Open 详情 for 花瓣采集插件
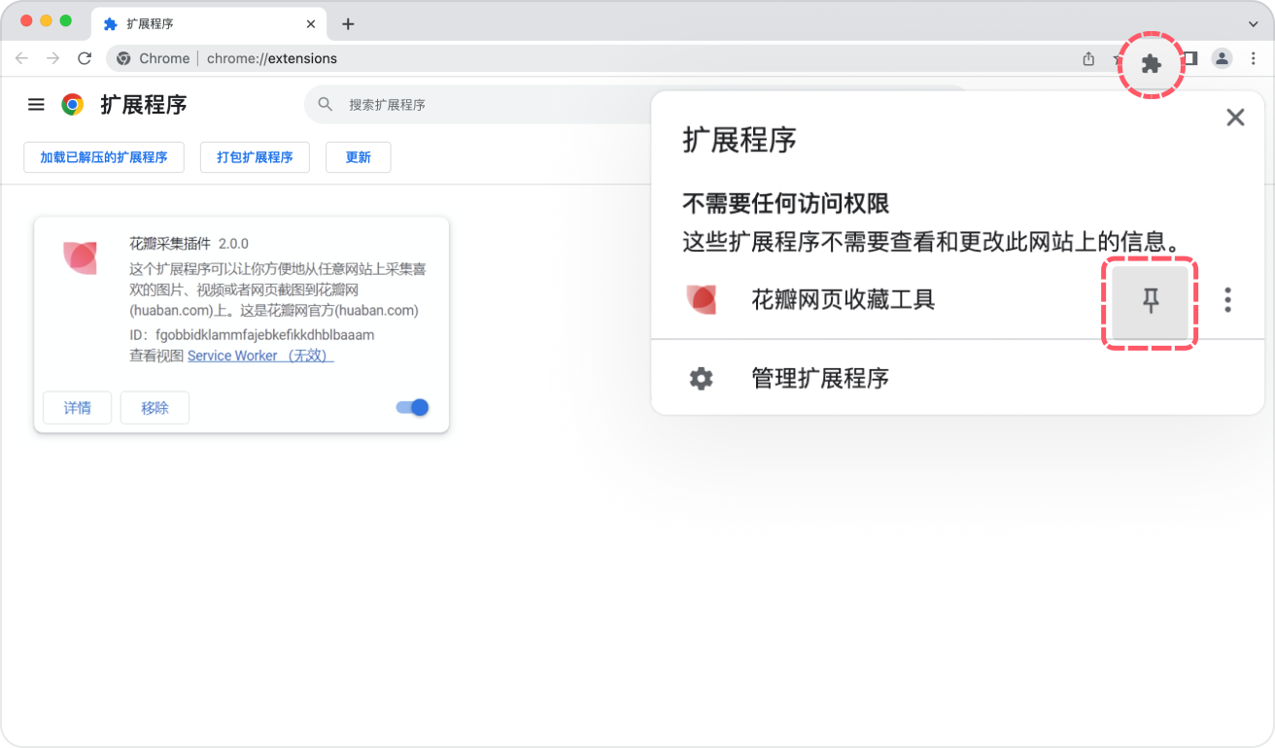 (78, 408)
